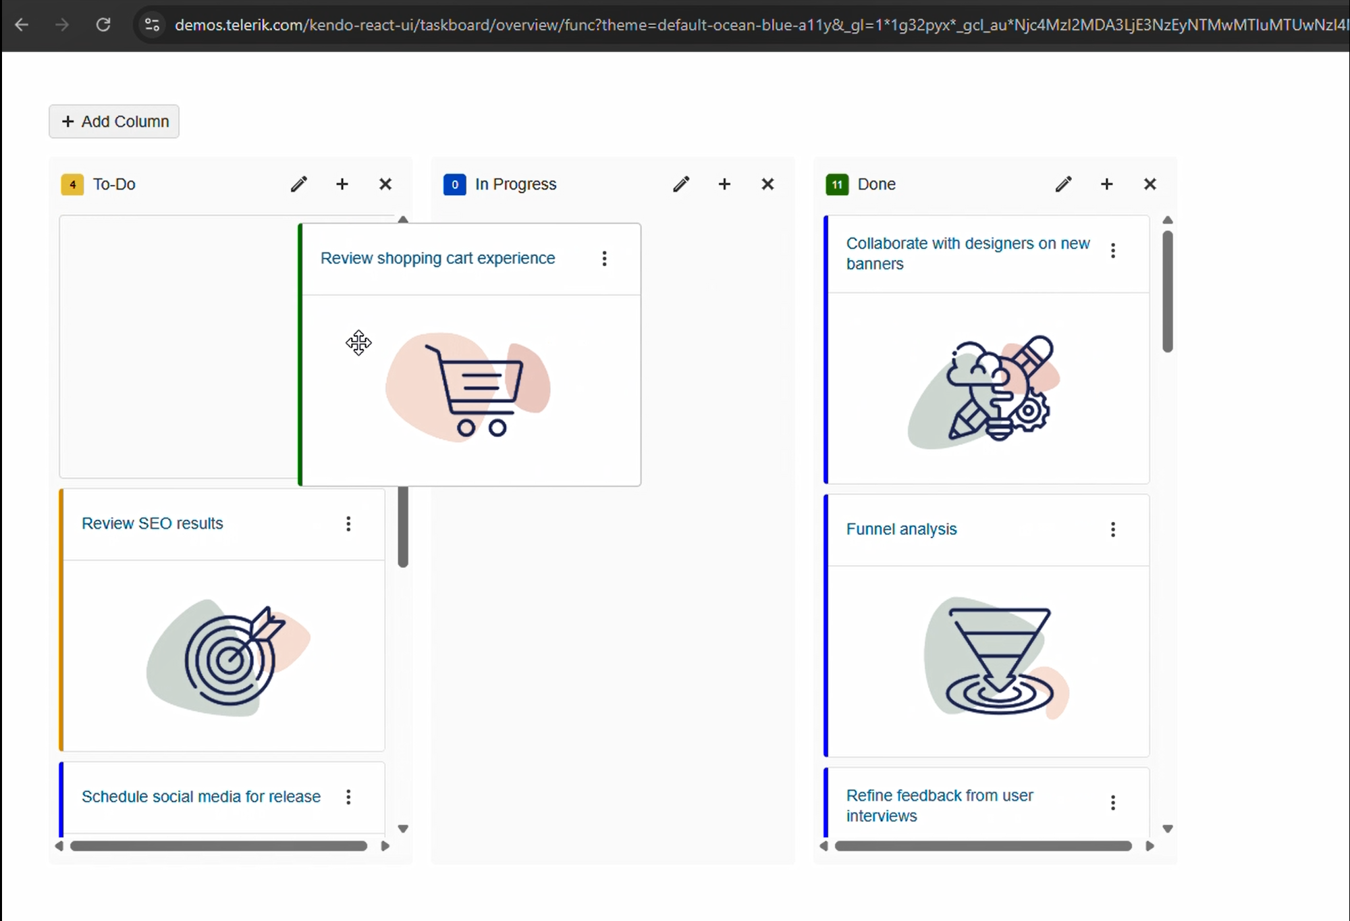Image resolution: width=1350 pixels, height=921 pixels.
Task: Add a card to In Progress column
Action: [724, 184]
